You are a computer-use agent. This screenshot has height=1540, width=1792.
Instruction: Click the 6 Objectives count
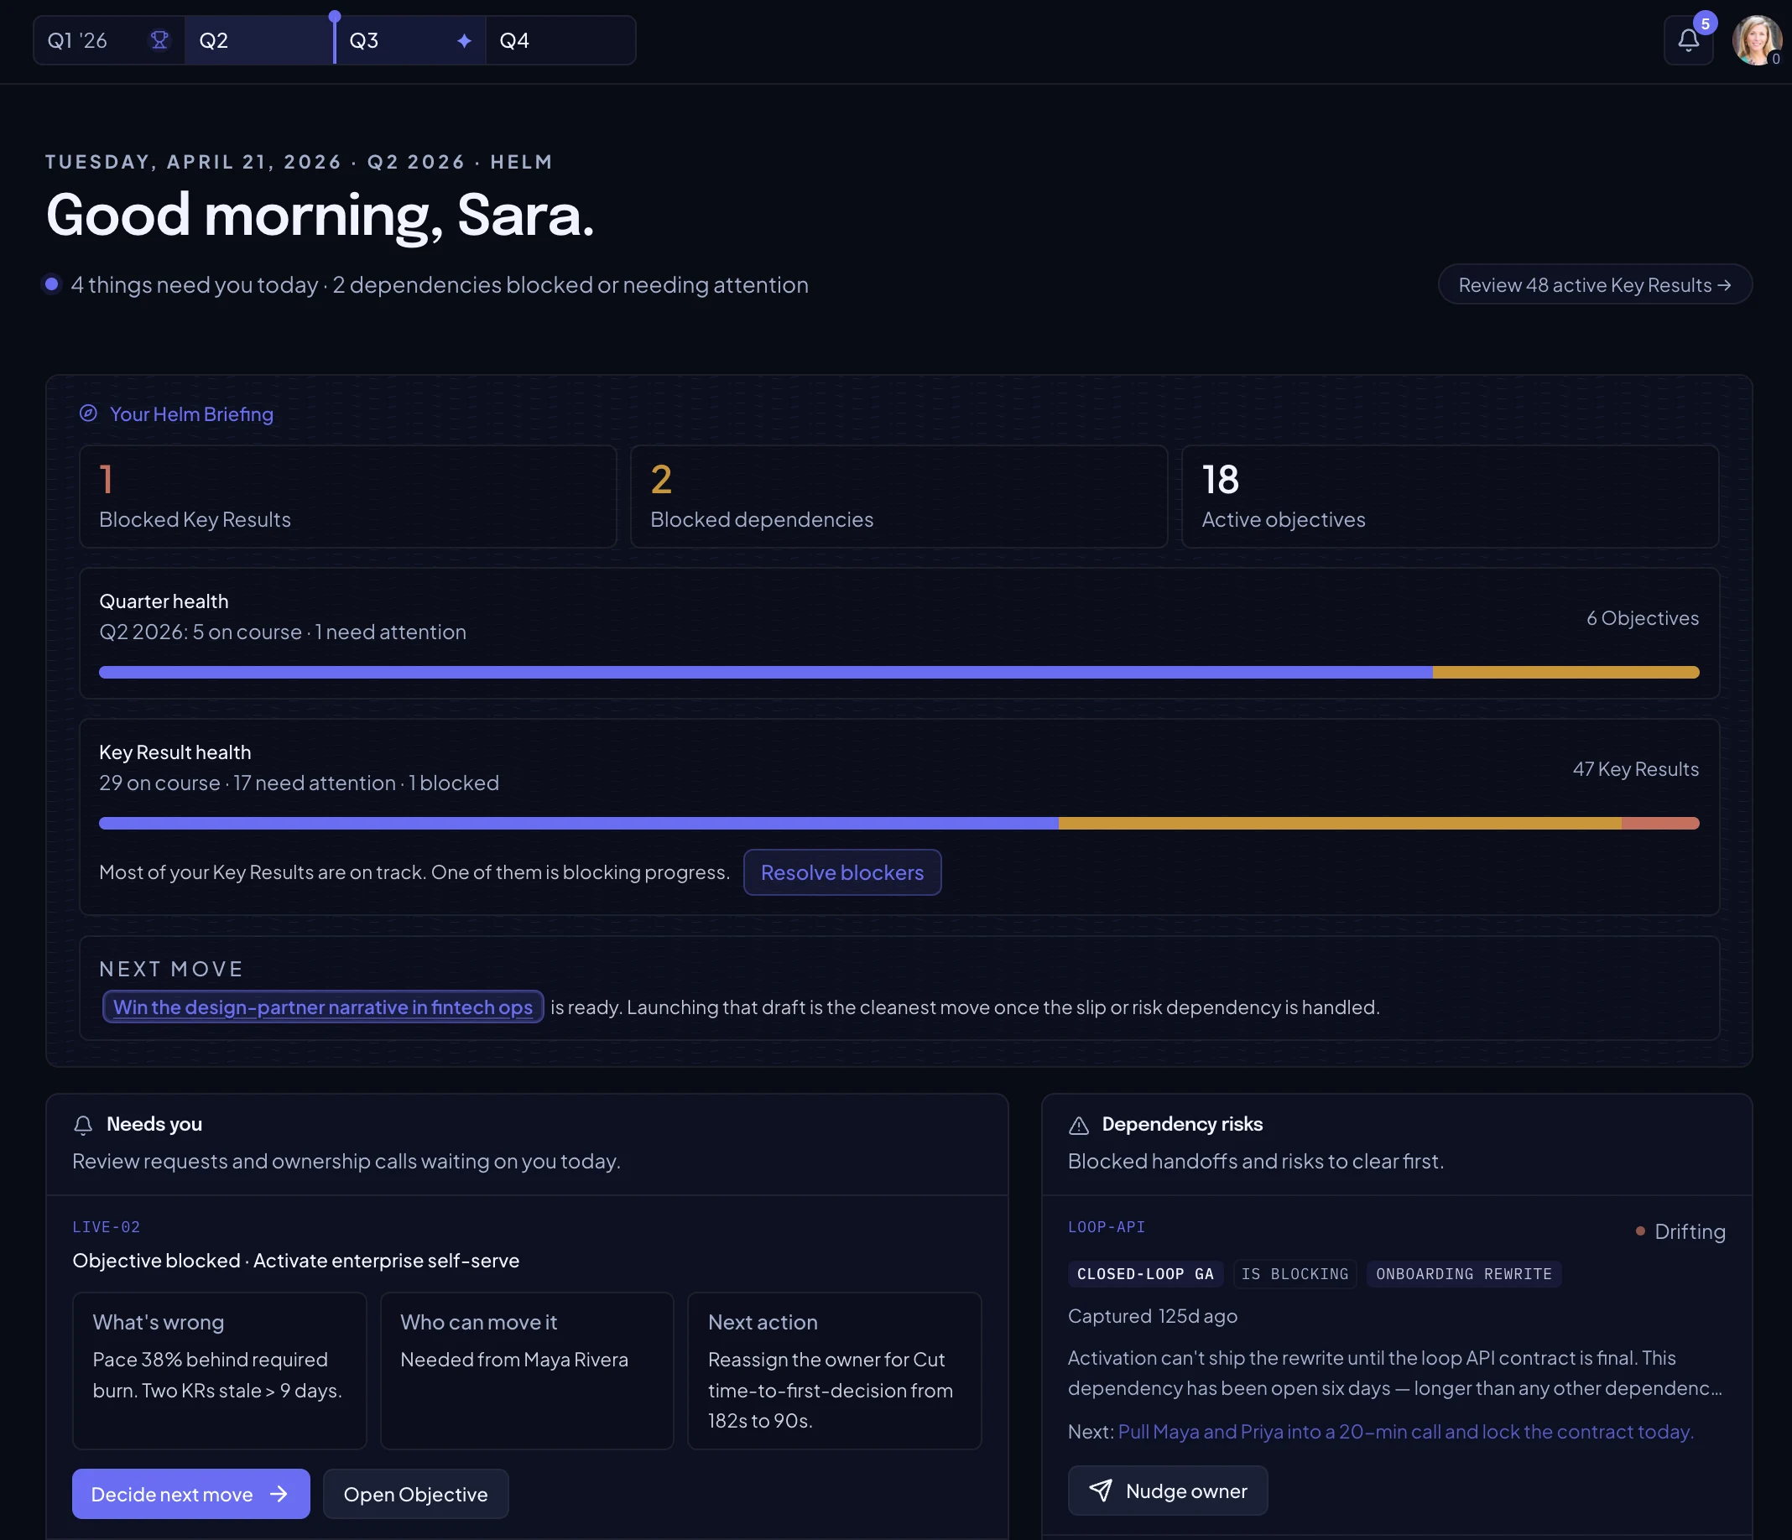(x=1643, y=617)
